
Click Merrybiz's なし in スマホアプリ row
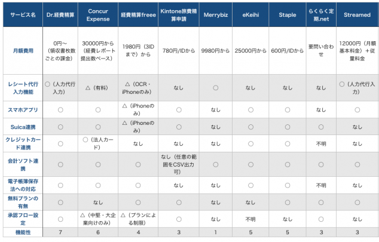coord(216,110)
